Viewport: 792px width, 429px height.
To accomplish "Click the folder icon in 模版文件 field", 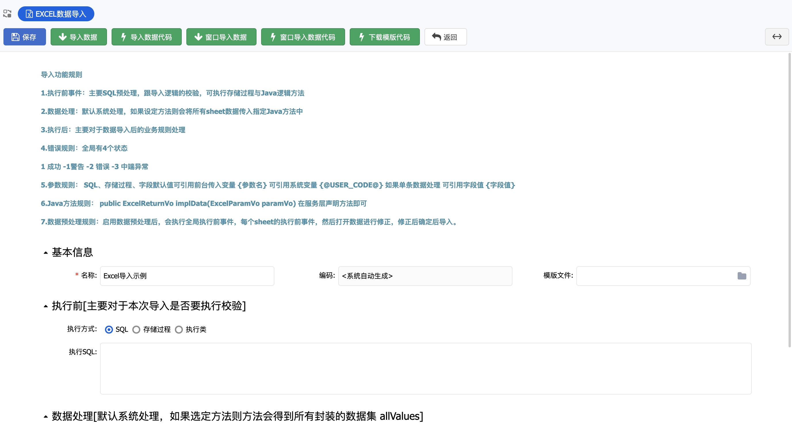I will (x=742, y=276).
